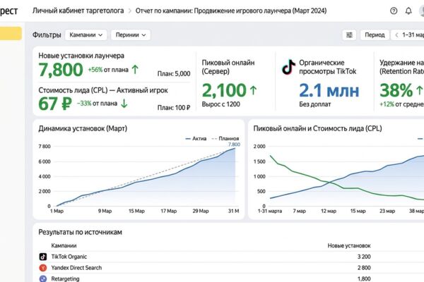The image size is (424, 282).
Task: Click the TikTok Organic source icon
Action: [x=43, y=257]
